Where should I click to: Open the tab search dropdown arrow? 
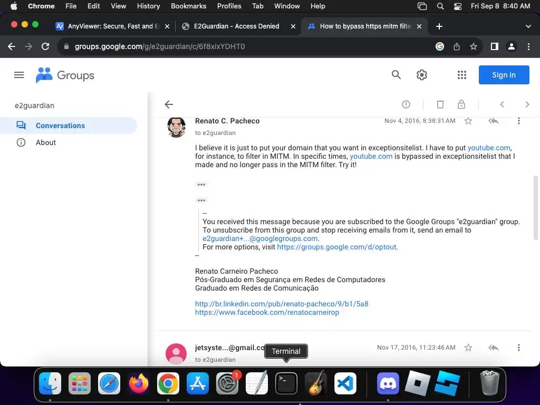(528, 26)
